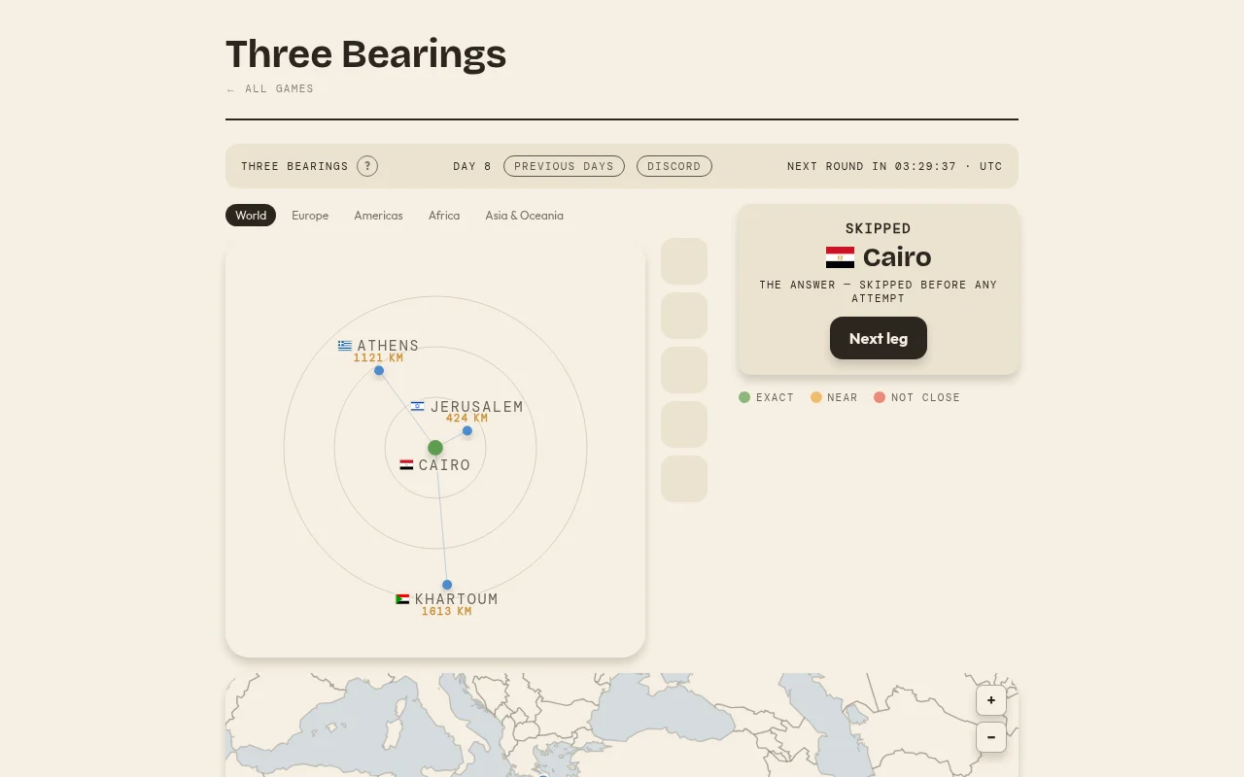
Task: Switch to the Europe tab
Action: click(310, 216)
